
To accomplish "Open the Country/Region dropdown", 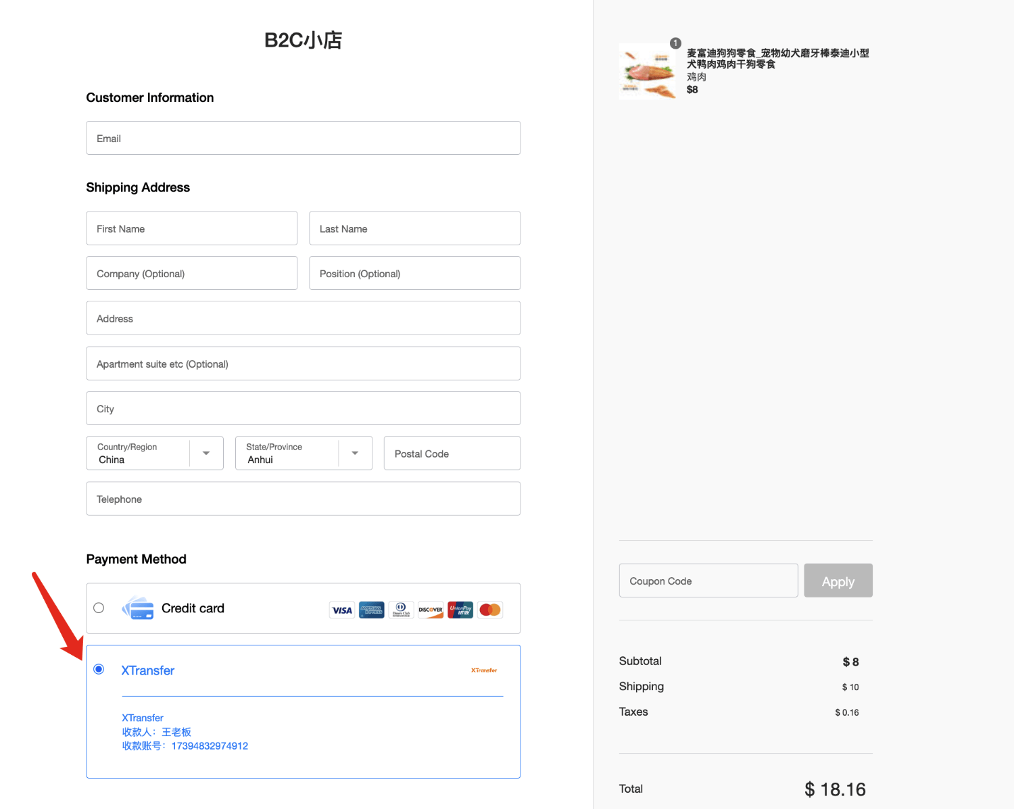I will (155, 453).
